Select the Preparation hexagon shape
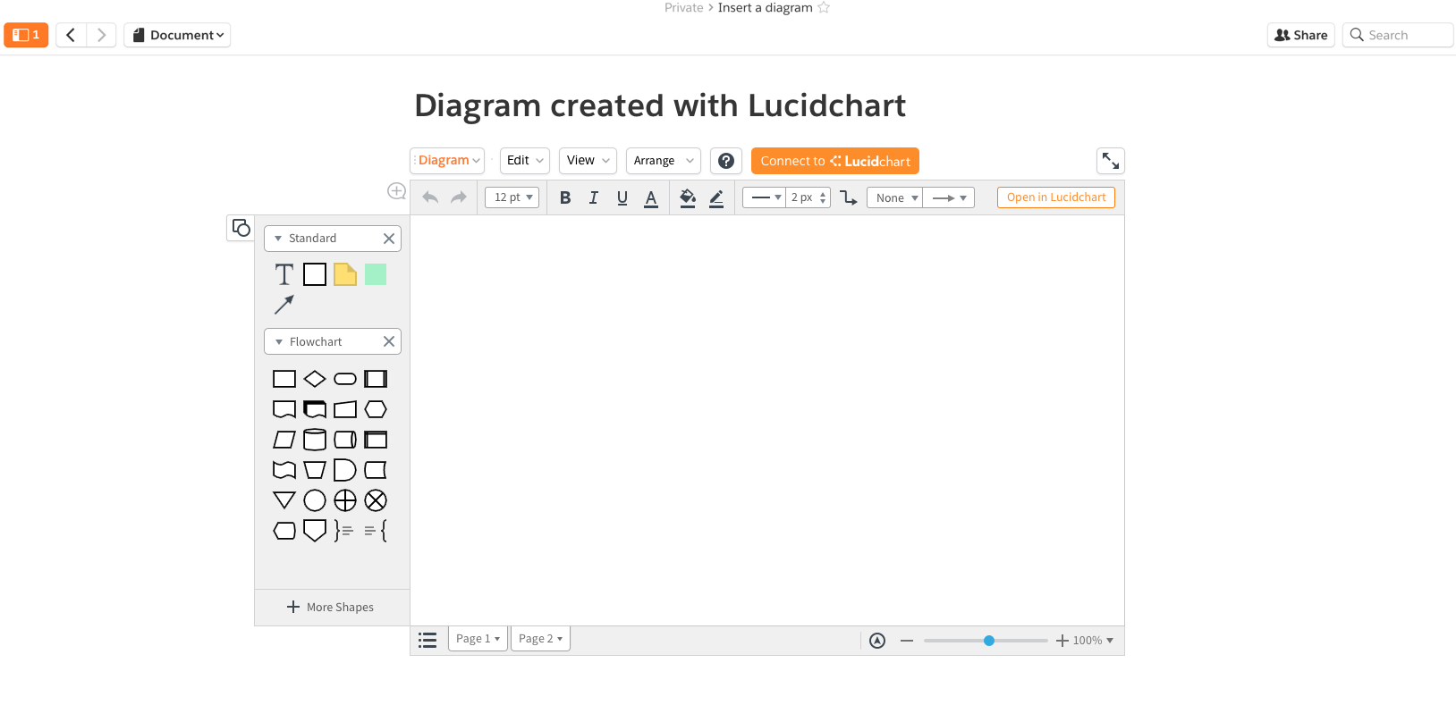The image size is (1456, 705). pos(376,409)
